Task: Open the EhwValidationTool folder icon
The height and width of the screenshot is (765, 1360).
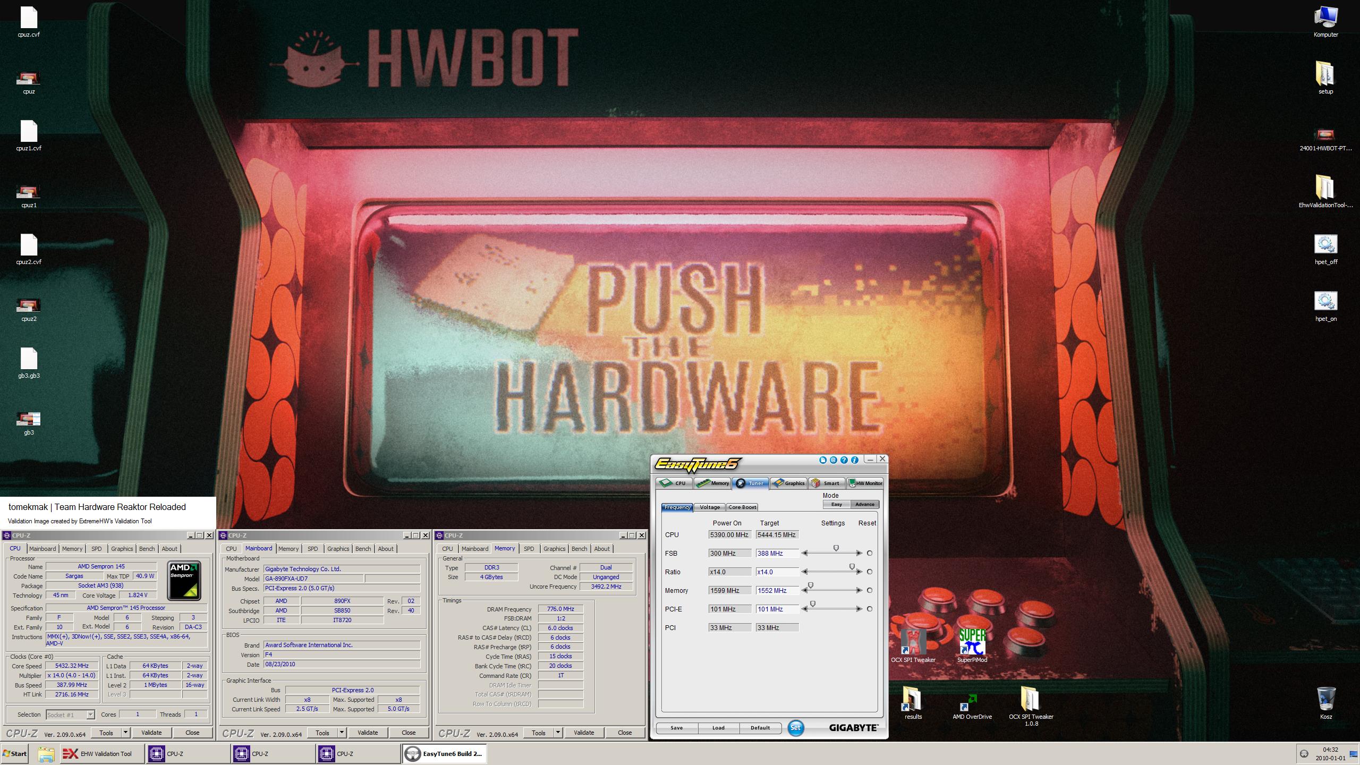Action: point(1325,192)
